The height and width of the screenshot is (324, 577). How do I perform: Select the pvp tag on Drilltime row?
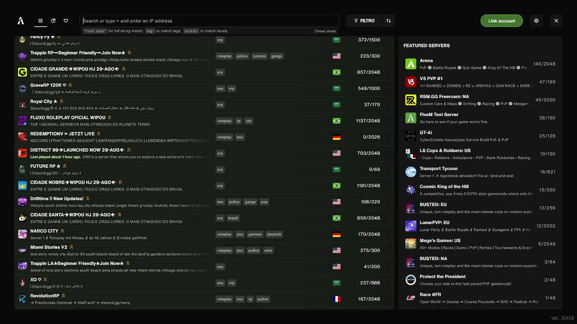[x=264, y=202]
